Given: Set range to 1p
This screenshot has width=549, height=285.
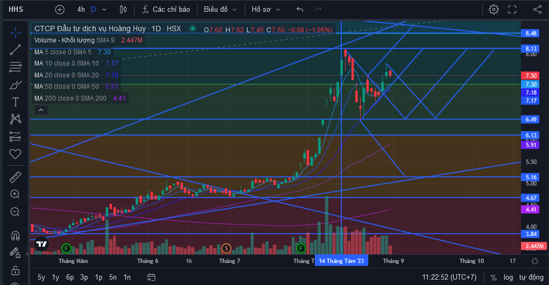Looking at the screenshot, I should point(98,277).
